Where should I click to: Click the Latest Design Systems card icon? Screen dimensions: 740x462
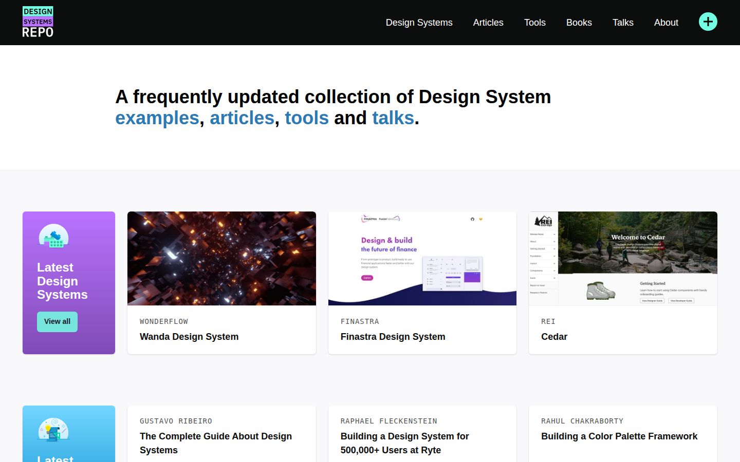tap(53, 236)
